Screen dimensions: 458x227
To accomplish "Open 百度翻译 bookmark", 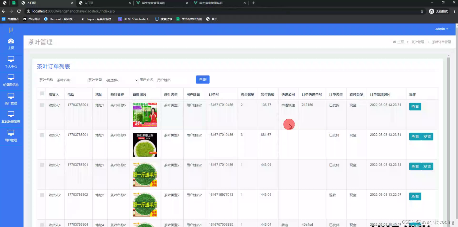I will 10,19.
